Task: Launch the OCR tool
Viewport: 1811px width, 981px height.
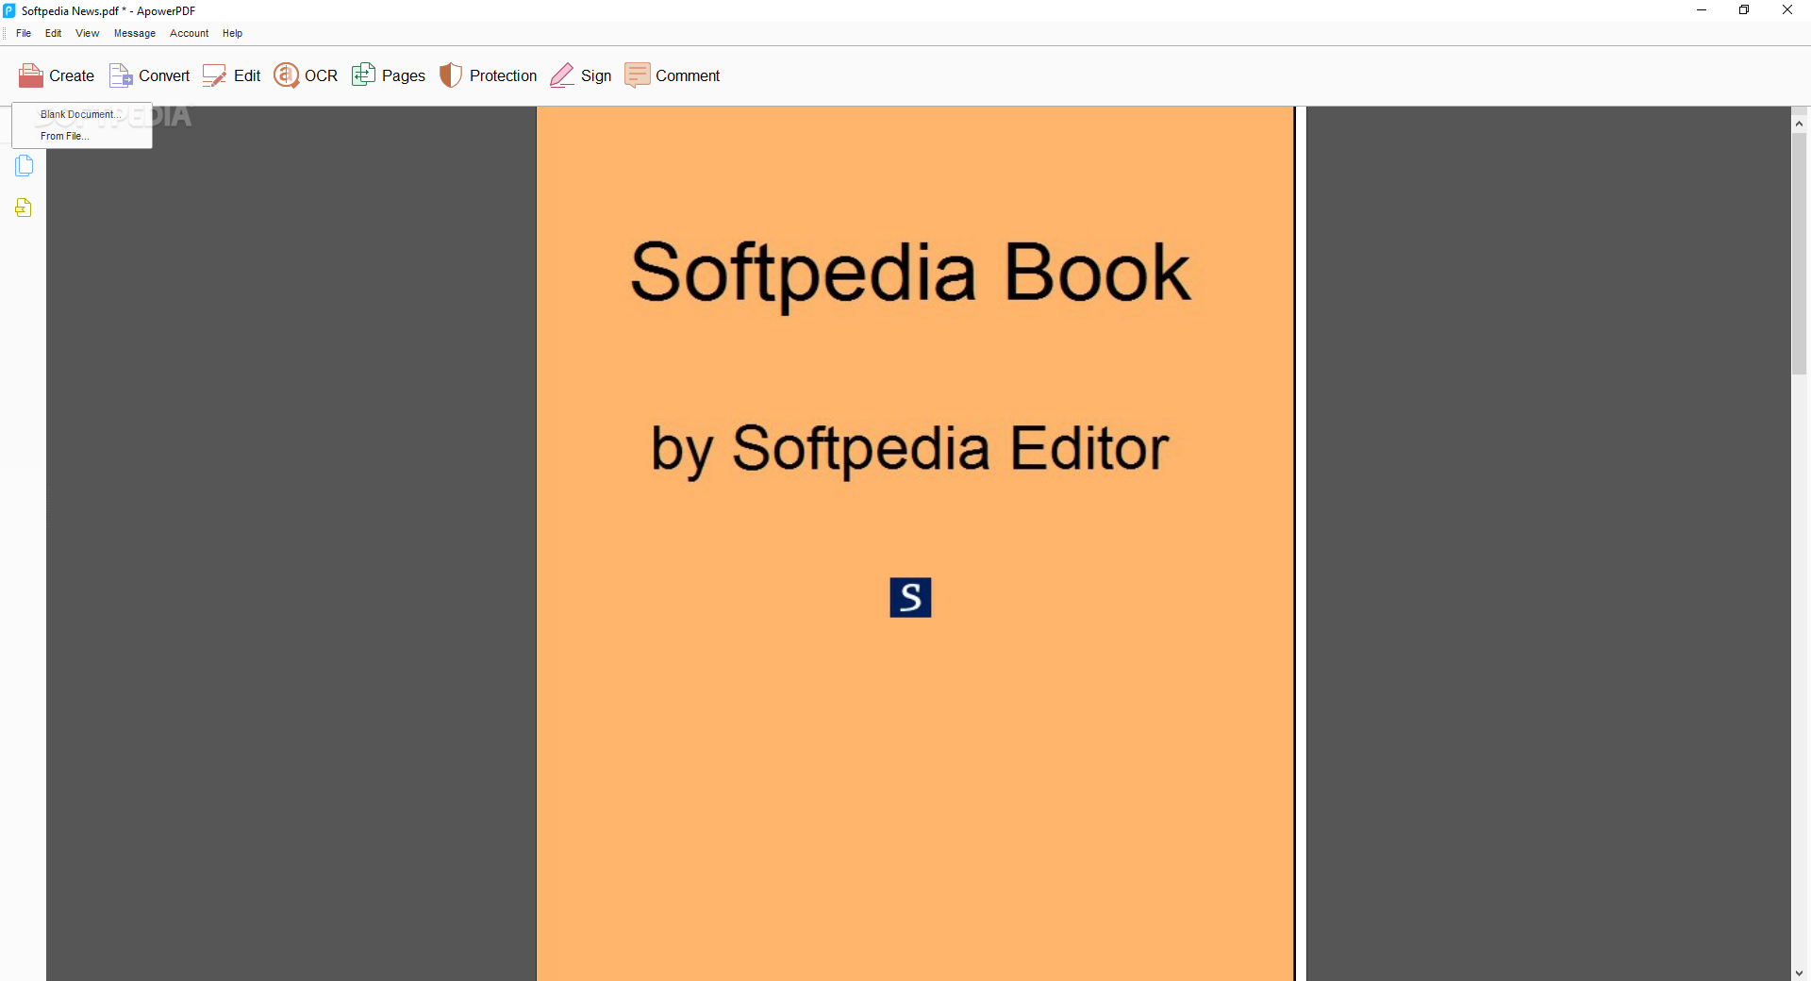Action: (306, 75)
